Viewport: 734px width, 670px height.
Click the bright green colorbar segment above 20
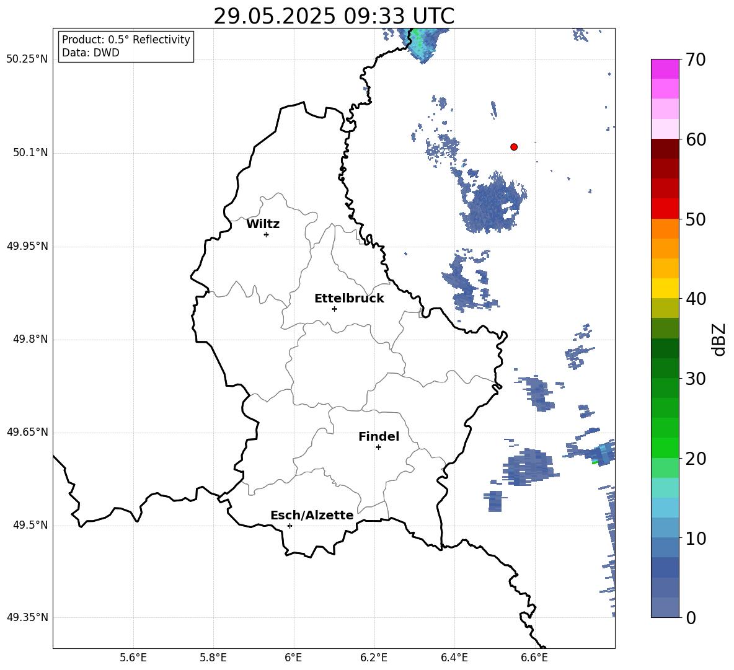[665, 447]
